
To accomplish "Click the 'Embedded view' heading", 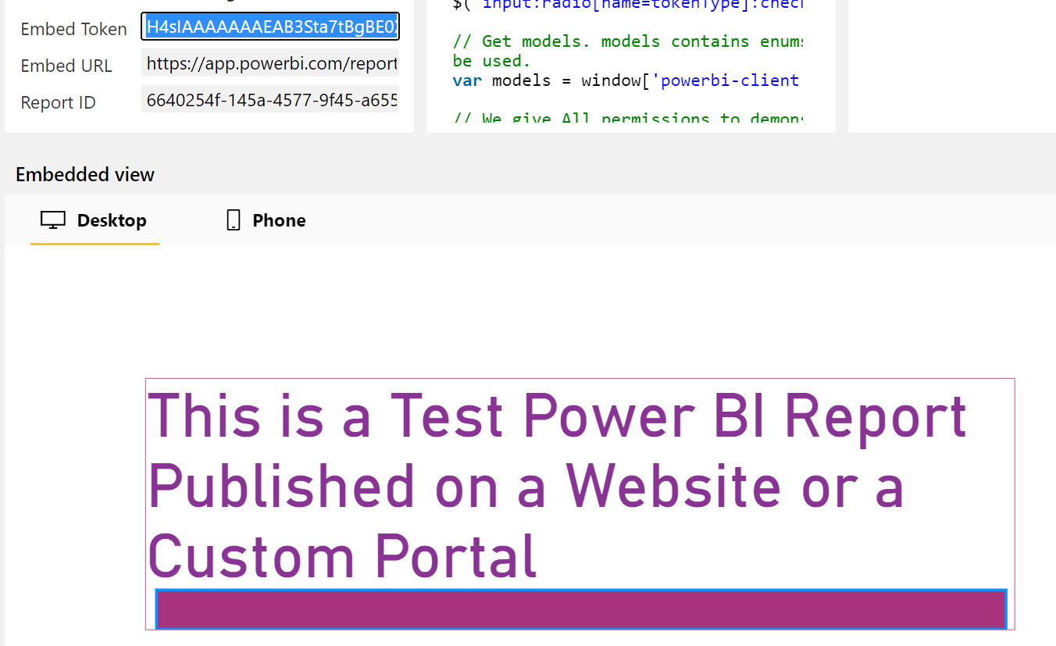I will [85, 174].
